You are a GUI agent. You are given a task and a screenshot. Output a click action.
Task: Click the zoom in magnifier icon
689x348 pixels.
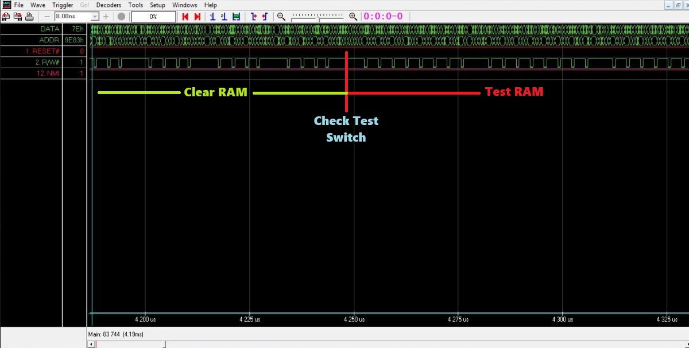coord(353,17)
